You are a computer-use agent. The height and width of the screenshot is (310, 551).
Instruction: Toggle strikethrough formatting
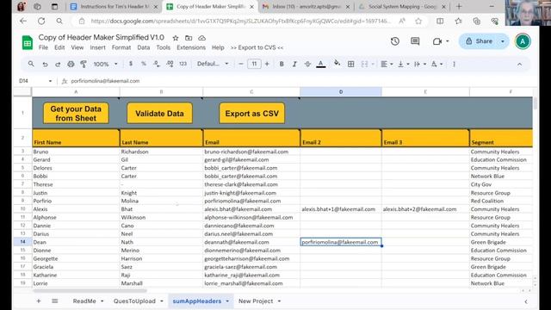(x=307, y=64)
